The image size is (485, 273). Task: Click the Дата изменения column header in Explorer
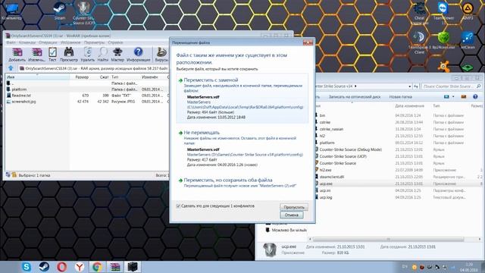pyautogui.click(x=409, y=106)
